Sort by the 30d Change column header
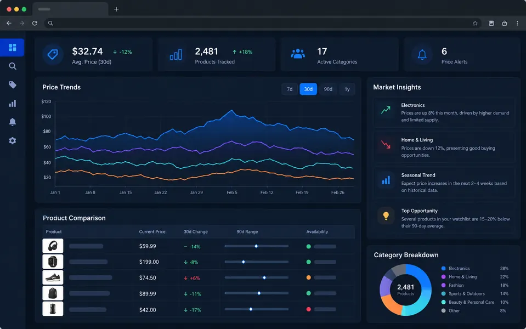 click(196, 232)
